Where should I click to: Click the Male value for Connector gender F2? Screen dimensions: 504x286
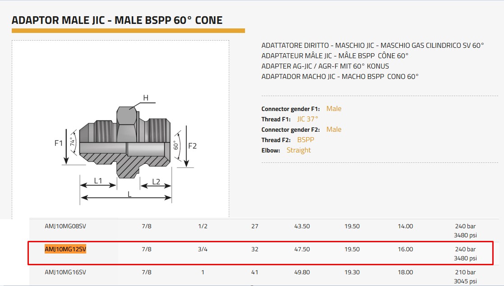333,129
